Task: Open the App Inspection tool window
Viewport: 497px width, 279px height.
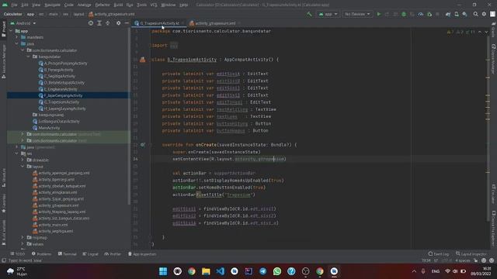Action: point(142,254)
